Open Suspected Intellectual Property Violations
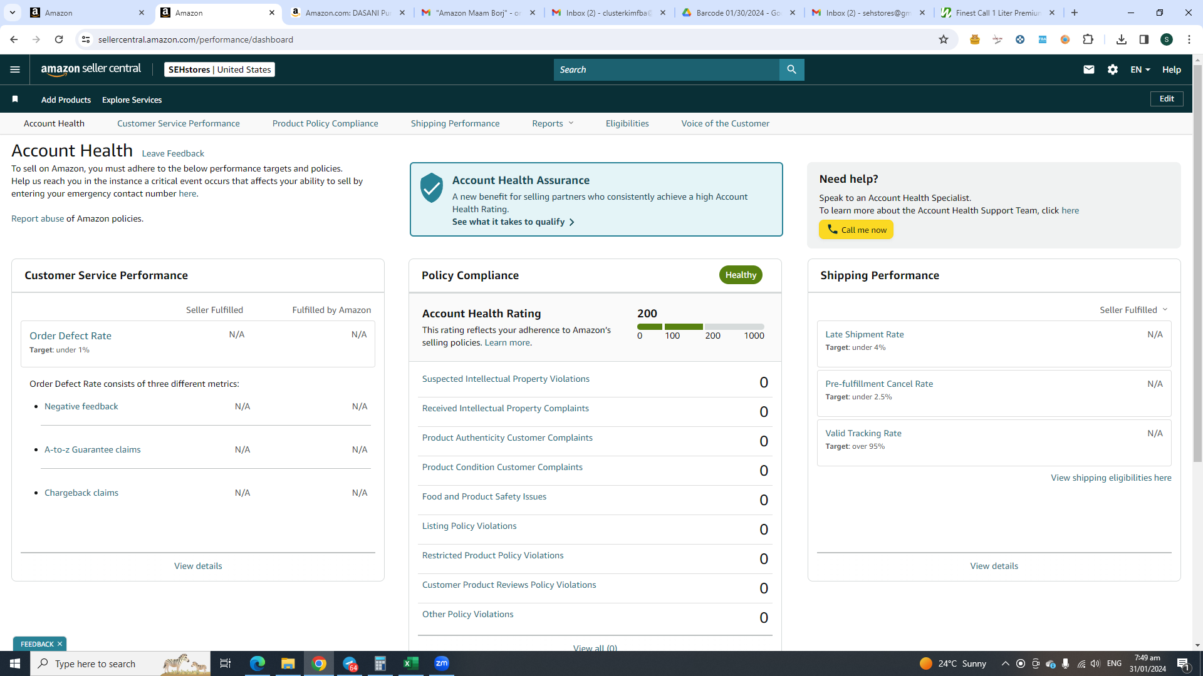The width and height of the screenshot is (1203, 676). tap(506, 379)
